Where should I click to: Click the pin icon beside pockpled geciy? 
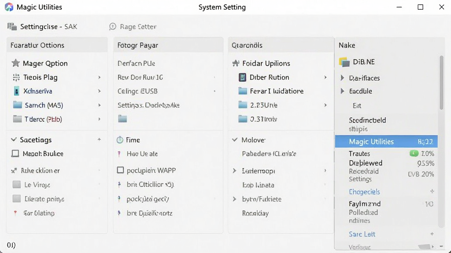coord(119,199)
